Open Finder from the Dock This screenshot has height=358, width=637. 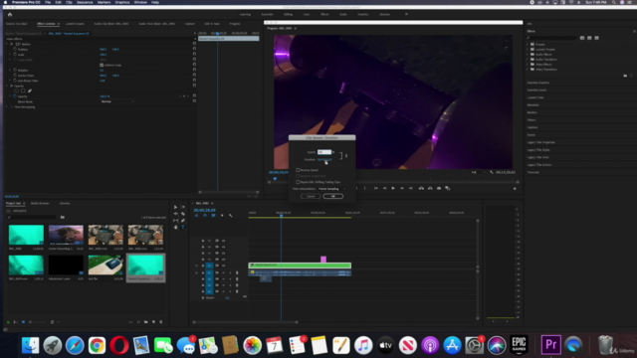pyautogui.click(x=30, y=345)
